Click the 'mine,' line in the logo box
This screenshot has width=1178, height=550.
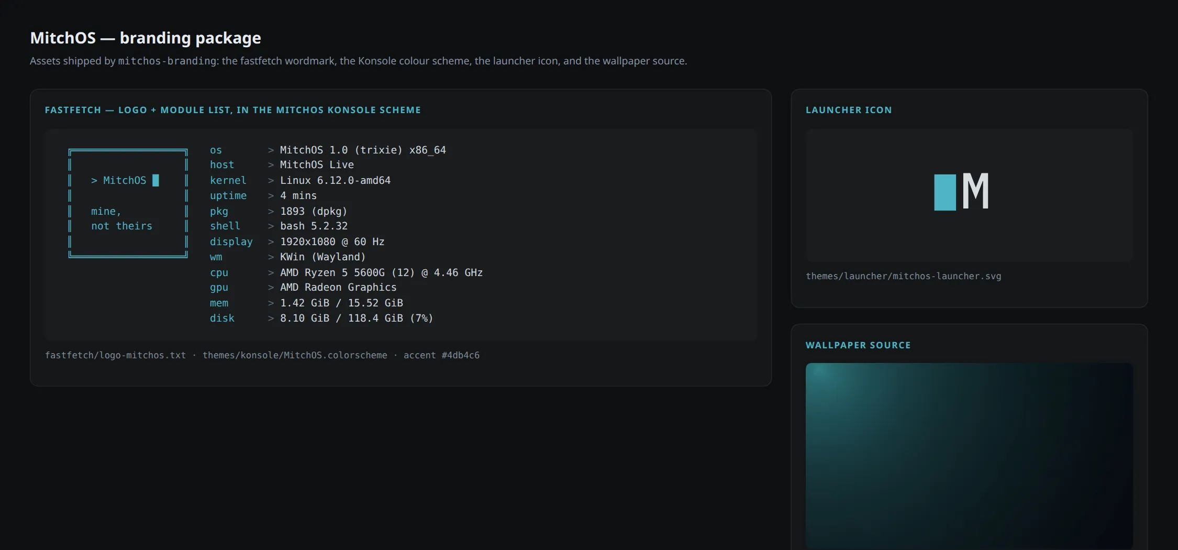106,212
